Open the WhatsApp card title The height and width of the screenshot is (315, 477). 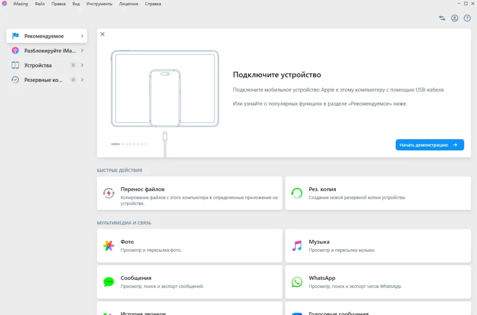pyautogui.click(x=322, y=278)
